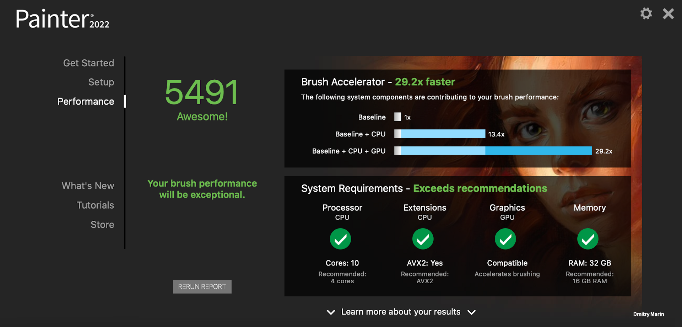Viewport: 682px width, 327px height.
Task: Open the Get Started section
Action: [x=88, y=63]
